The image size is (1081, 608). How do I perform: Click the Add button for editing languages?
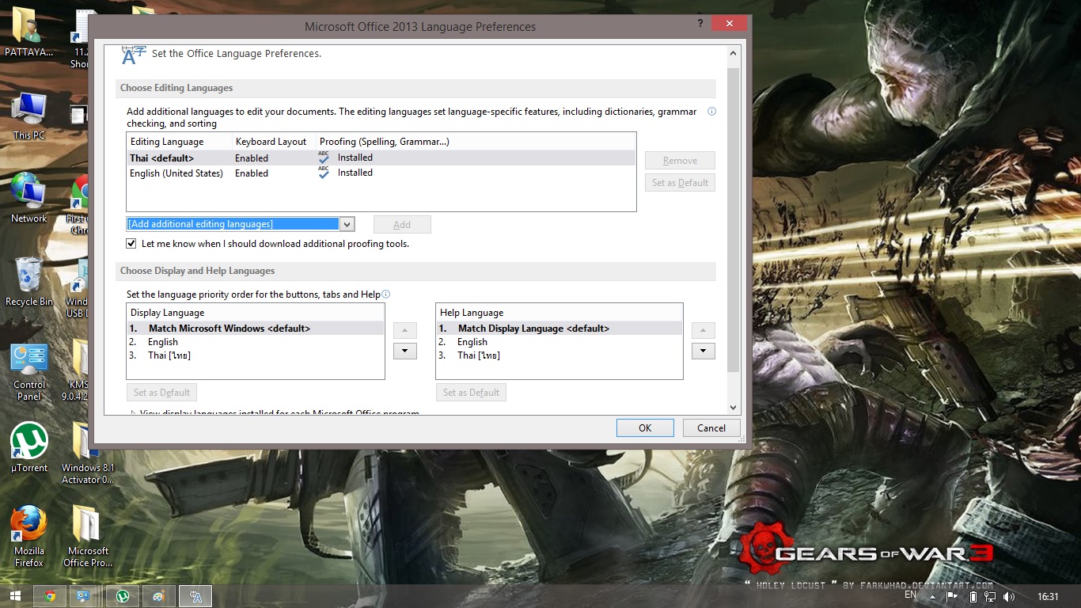tap(402, 224)
